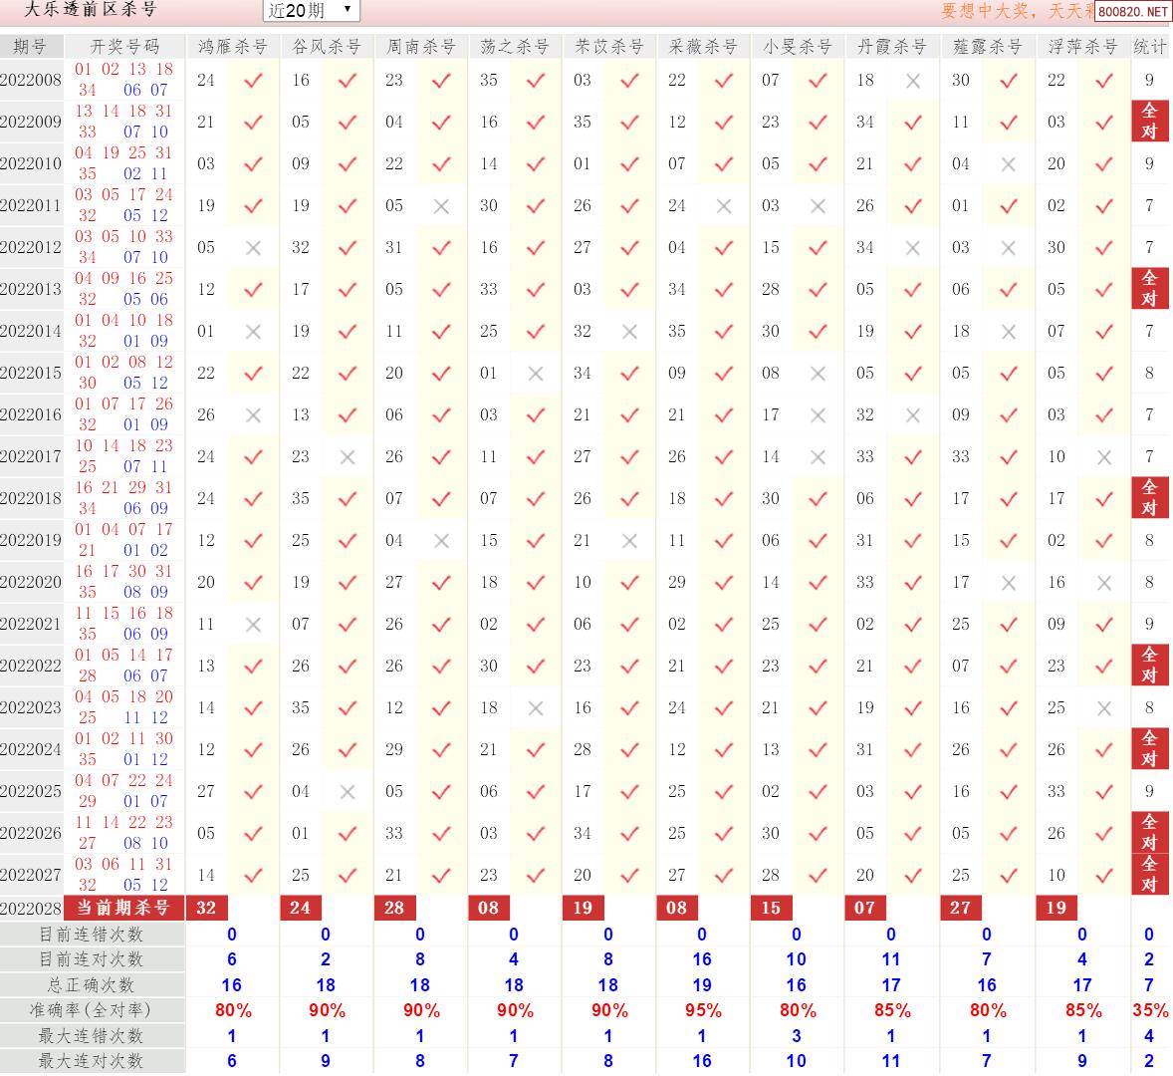The width and height of the screenshot is (1173, 1076).
Task: Click the 800820.NET site logo
Action: (x=1132, y=12)
